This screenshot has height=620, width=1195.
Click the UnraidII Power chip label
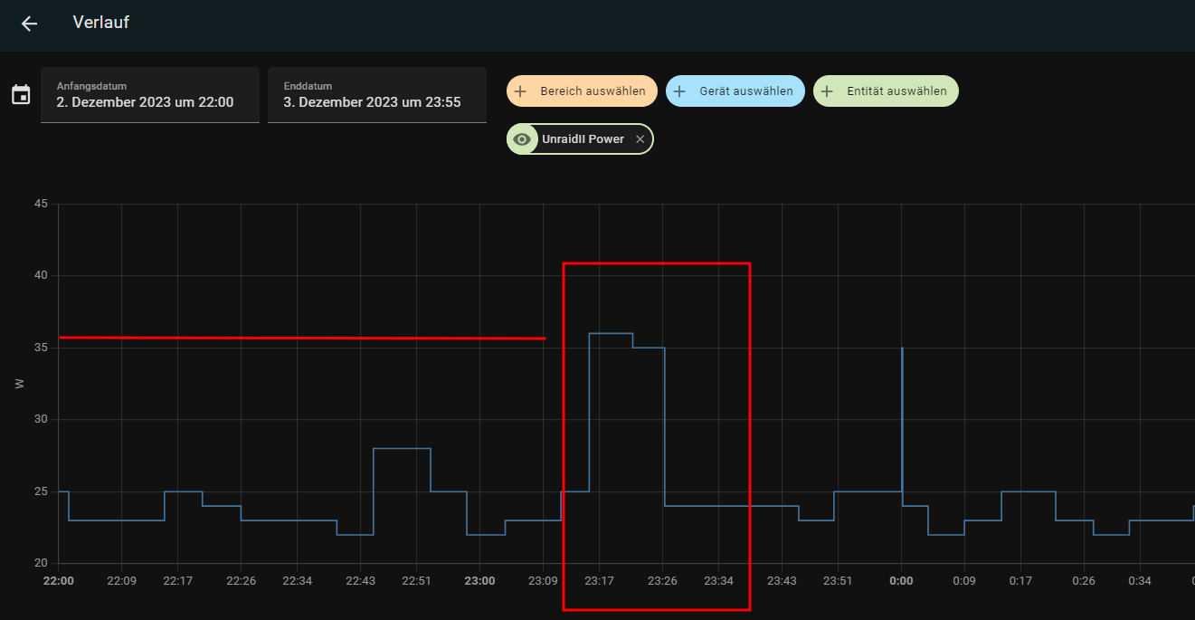click(x=583, y=139)
